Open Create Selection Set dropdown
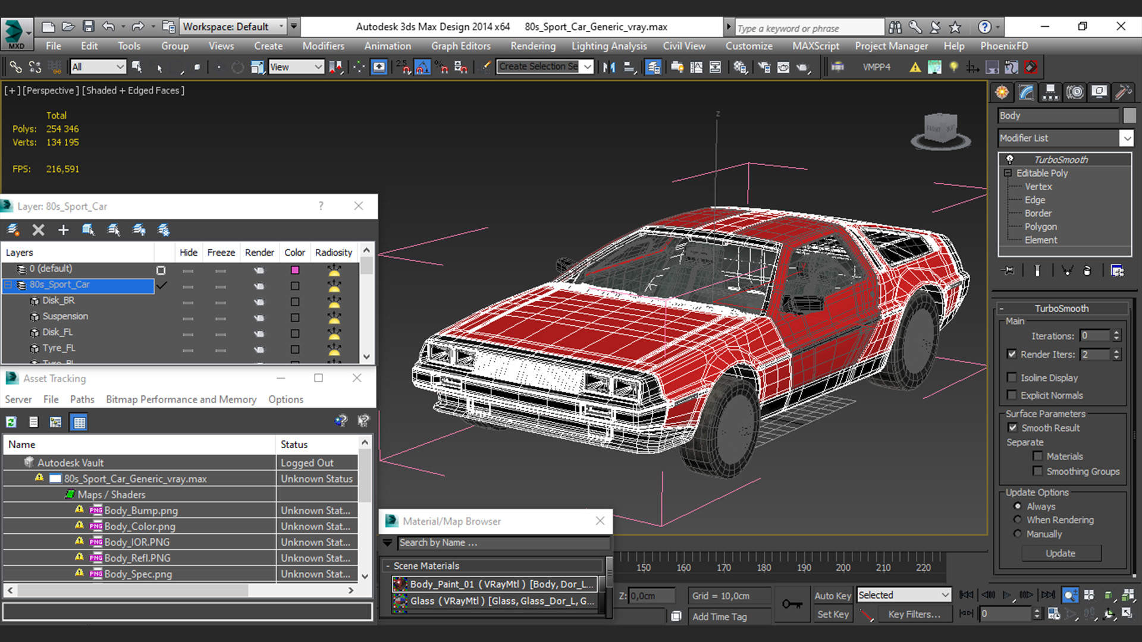Image resolution: width=1142 pixels, height=642 pixels. coord(545,67)
